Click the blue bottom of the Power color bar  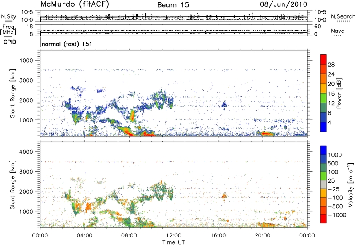coord(323,127)
